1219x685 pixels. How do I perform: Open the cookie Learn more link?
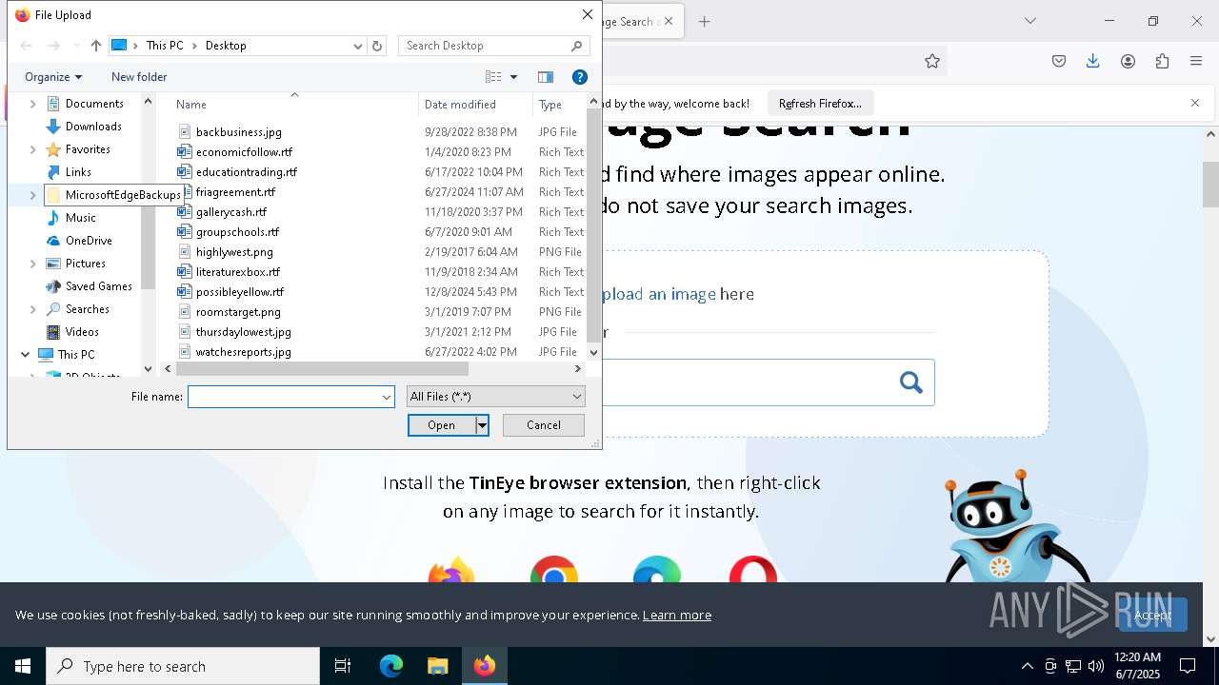click(677, 615)
